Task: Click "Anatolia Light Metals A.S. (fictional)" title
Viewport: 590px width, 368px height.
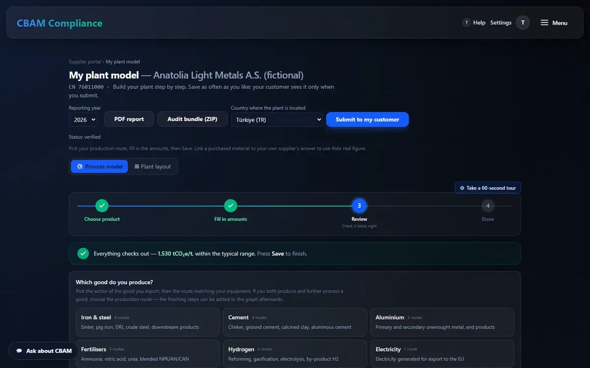Action: tap(229, 75)
